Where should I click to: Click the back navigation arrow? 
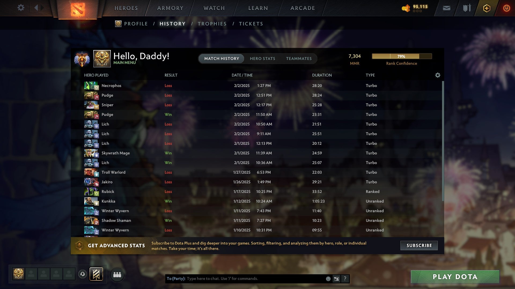36,8
